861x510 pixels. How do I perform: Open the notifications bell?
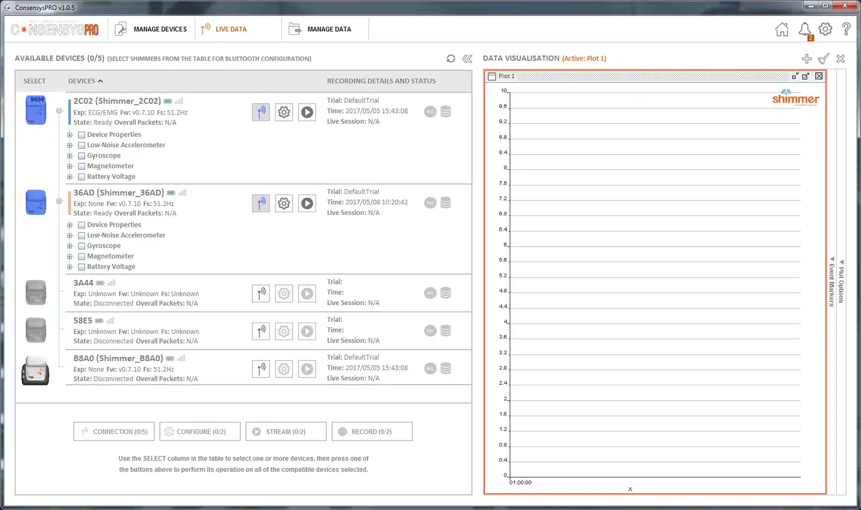tap(805, 30)
